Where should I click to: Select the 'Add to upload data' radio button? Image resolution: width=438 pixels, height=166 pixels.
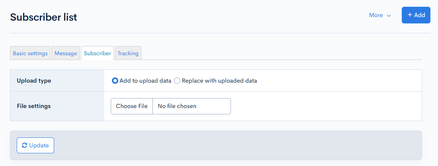pyautogui.click(x=115, y=81)
